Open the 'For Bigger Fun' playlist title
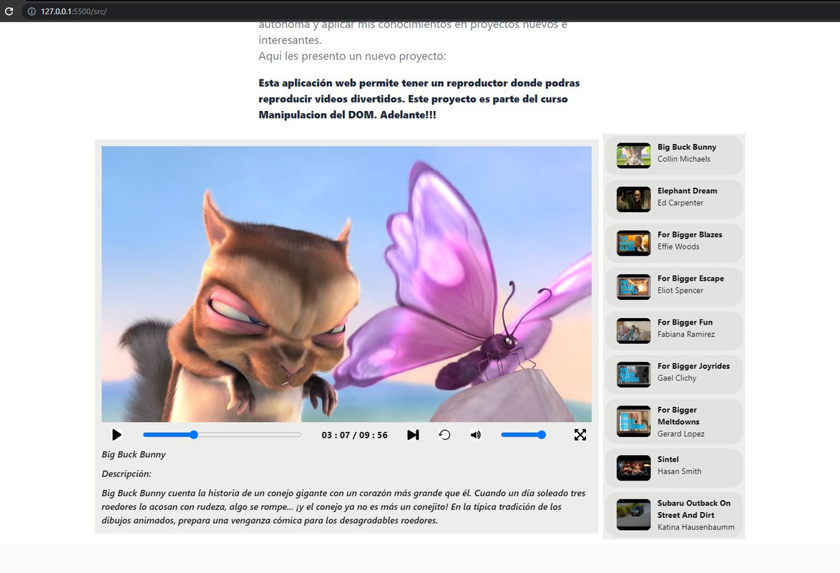Screen dimensions: 840x573 pos(685,322)
